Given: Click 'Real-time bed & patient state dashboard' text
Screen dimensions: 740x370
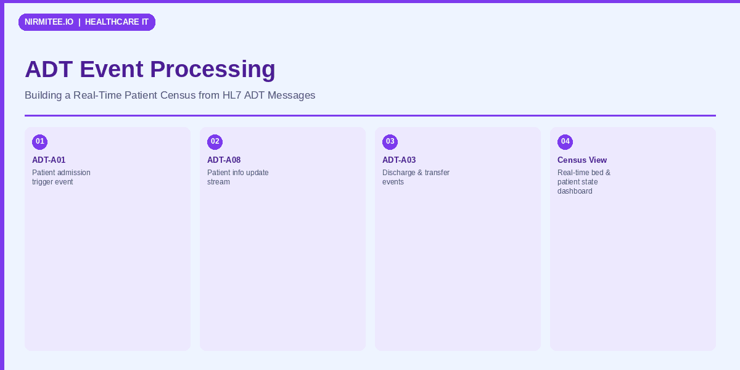Looking at the screenshot, I should click(584, 182).
